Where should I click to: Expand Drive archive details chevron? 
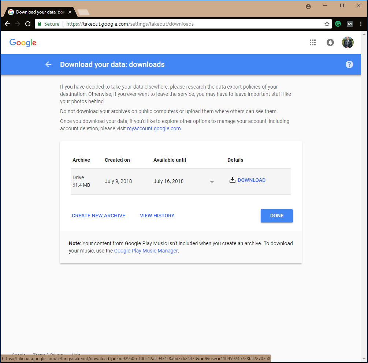tap(212, 181)
